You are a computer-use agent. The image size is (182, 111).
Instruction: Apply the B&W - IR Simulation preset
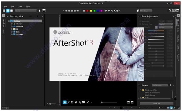click(152, 93)
